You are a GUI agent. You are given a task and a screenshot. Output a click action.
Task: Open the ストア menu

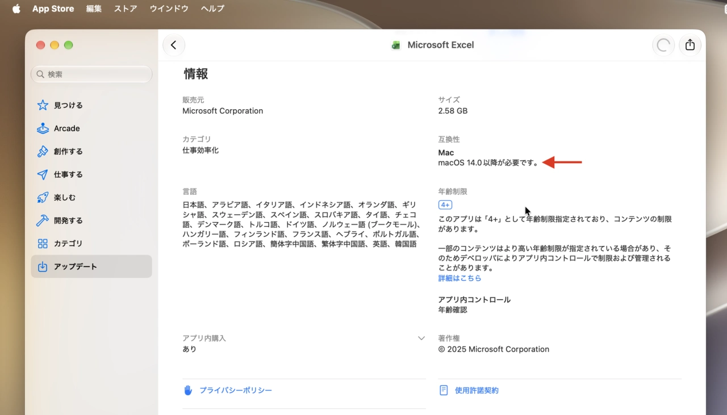126,9
